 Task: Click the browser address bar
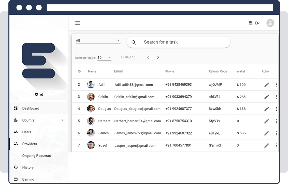click(x=160, y=7)
